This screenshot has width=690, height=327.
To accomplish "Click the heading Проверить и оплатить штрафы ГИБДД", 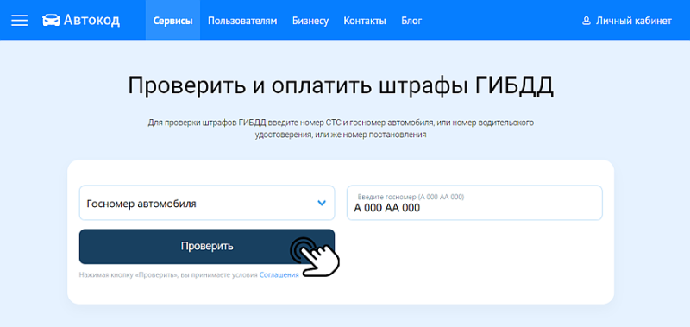I will (x=341, y=86).
